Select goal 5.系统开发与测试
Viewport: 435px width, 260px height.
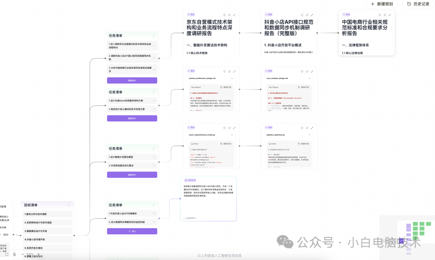click(48, 248)
